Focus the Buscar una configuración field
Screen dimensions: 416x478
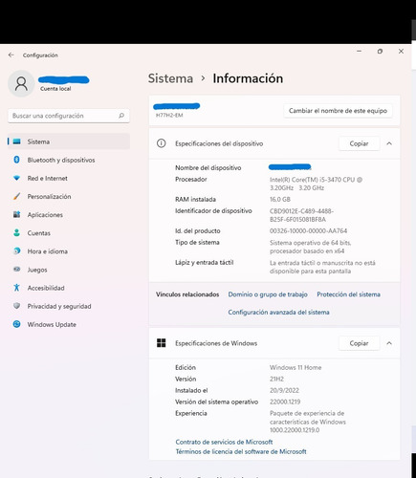pos(69,116)
